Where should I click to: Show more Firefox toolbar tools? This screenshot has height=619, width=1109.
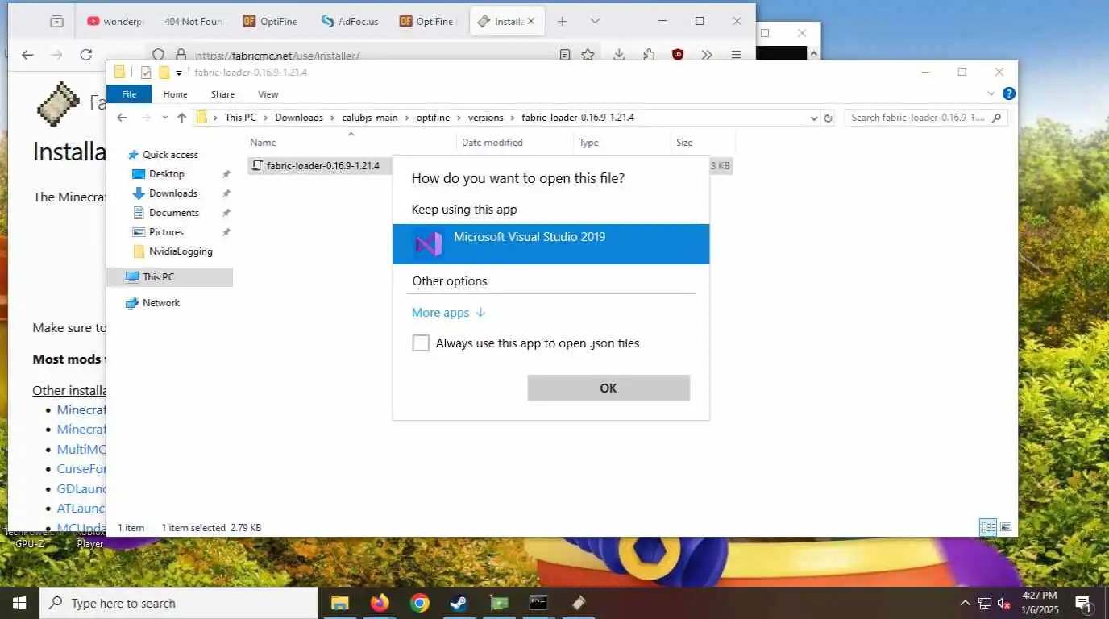(707, 55)
